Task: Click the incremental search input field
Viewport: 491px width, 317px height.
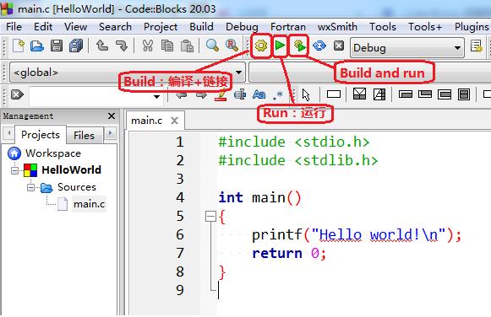Action: 90,97
